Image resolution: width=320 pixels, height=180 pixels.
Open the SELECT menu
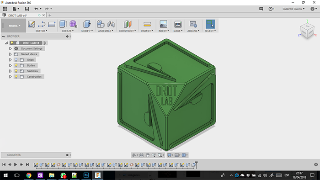pyautogui.click(x=210, y=31)
